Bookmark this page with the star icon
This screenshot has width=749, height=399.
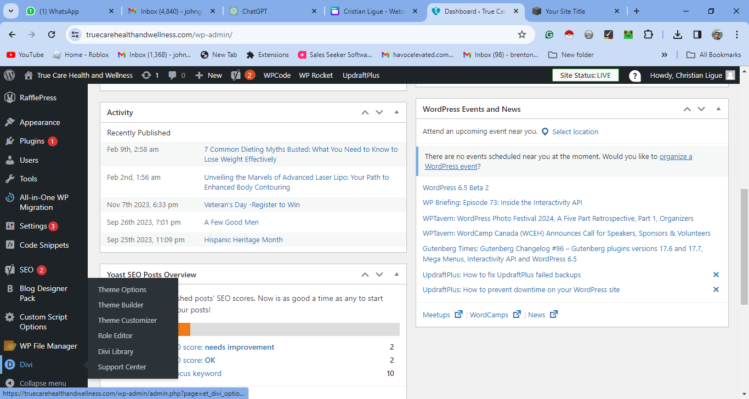pos(521,35)
